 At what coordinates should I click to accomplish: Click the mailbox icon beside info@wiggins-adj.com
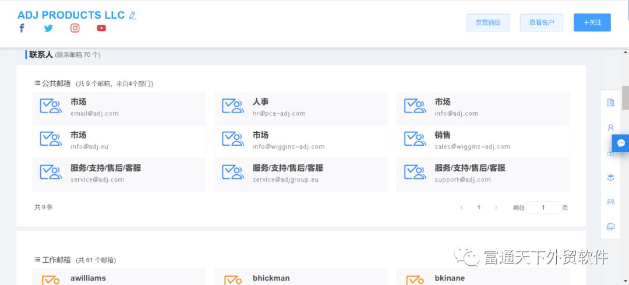(232, 139)
